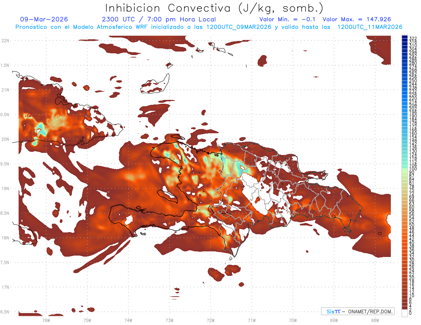Click the '70W' longitude label

point(293,320)
